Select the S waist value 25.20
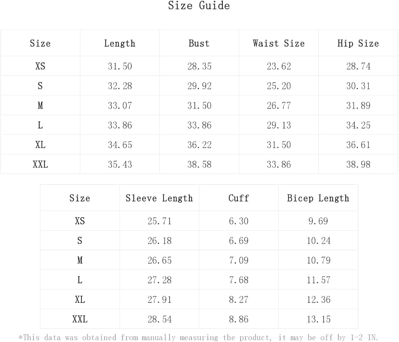This screenshot has height=342, width=399. coord(279,86)
